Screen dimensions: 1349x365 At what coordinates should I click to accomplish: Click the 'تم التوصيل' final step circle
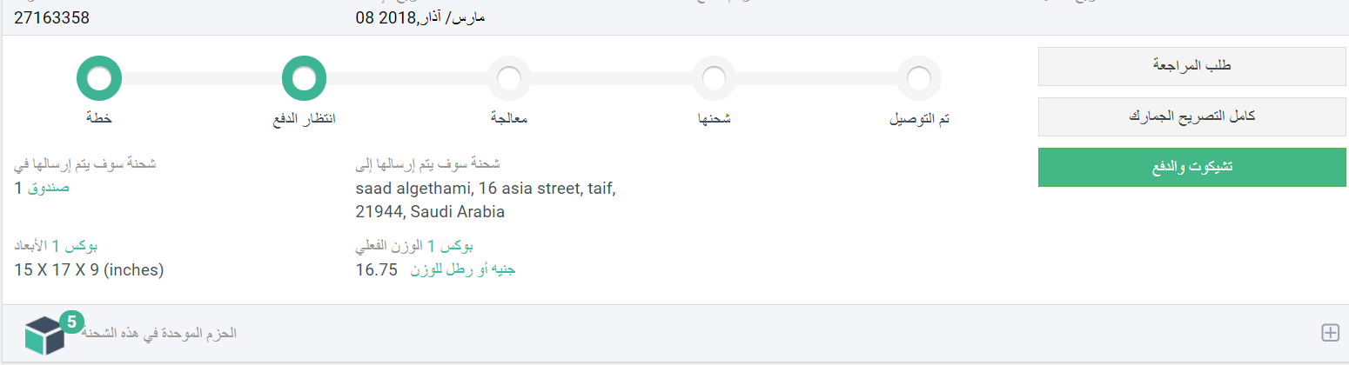click(x=919, y=78)
